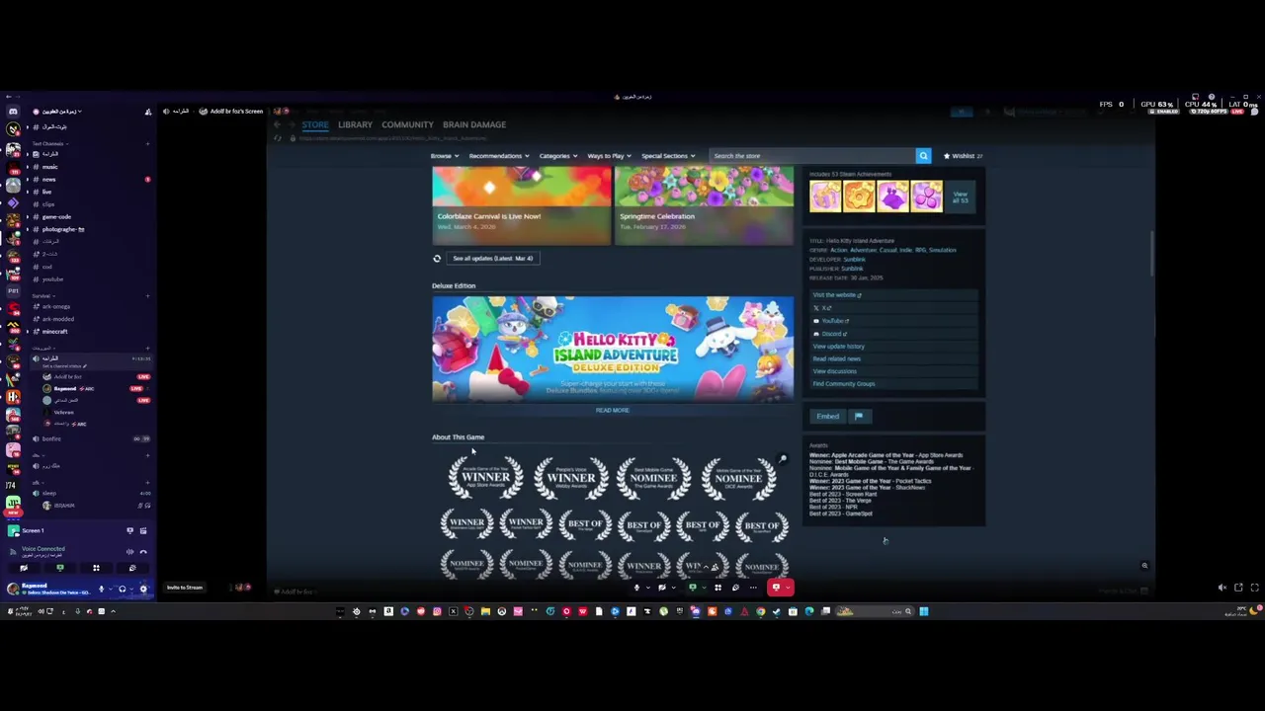Click the Steam back navigation arrow

pyautogui.click(x=278, y=124)
